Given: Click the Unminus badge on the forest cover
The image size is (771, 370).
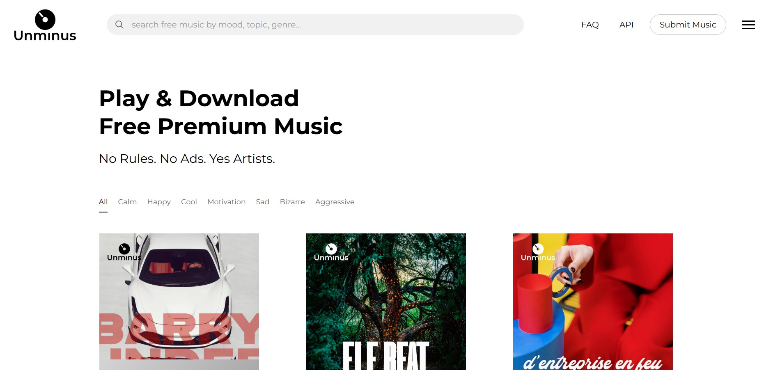Looking at the screenshot, I should [x=331, y=252].
